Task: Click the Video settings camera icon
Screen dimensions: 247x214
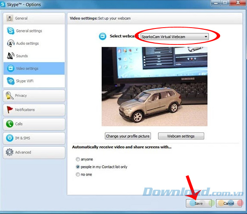Action: 10,68
